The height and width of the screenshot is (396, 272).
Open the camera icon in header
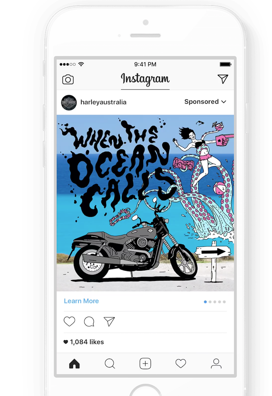click(x=68, y=79)
